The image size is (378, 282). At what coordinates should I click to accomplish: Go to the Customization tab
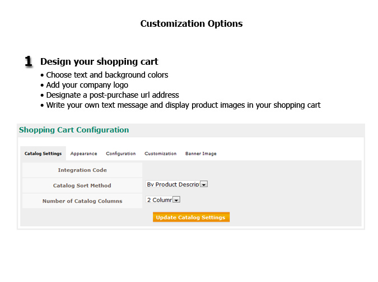(160, 154)
